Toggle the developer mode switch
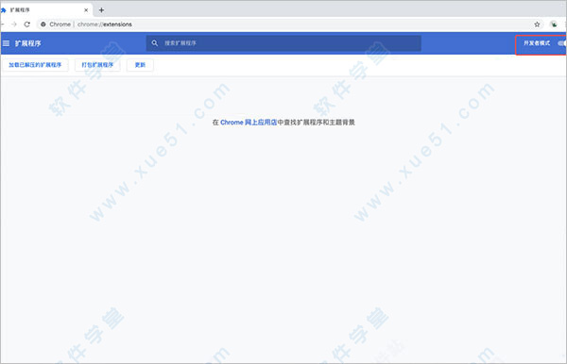 click(562, 43)
